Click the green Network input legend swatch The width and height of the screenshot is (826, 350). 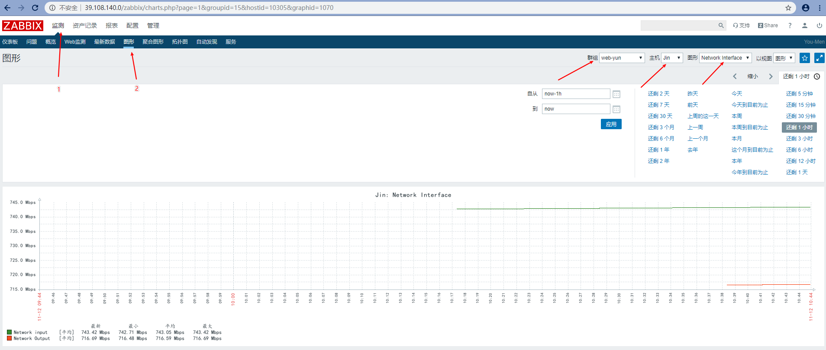[x=9, y=332]
